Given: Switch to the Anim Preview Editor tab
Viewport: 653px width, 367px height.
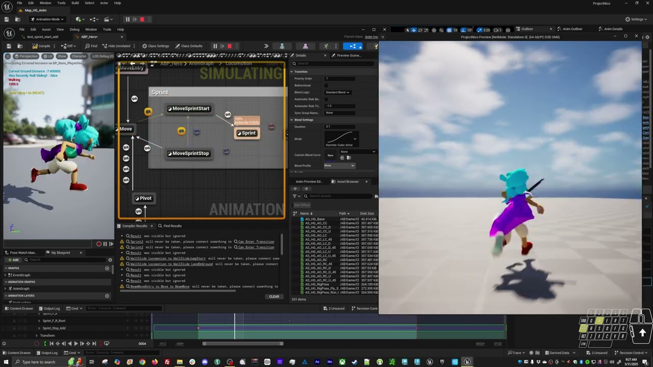Looking at the screenshot, I should pos(309,181).
